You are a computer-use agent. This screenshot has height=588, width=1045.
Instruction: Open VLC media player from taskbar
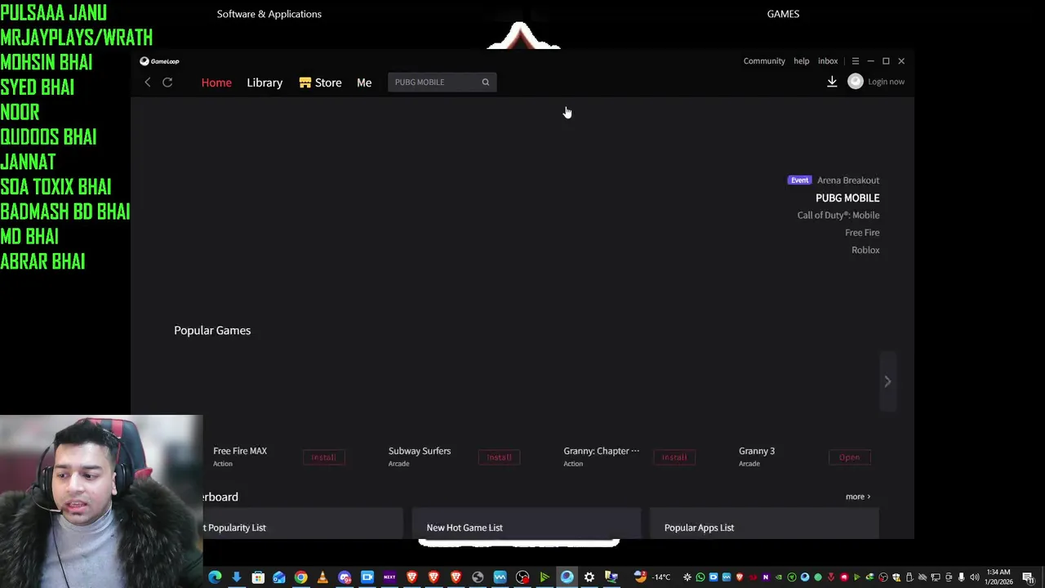click(322, 577)
